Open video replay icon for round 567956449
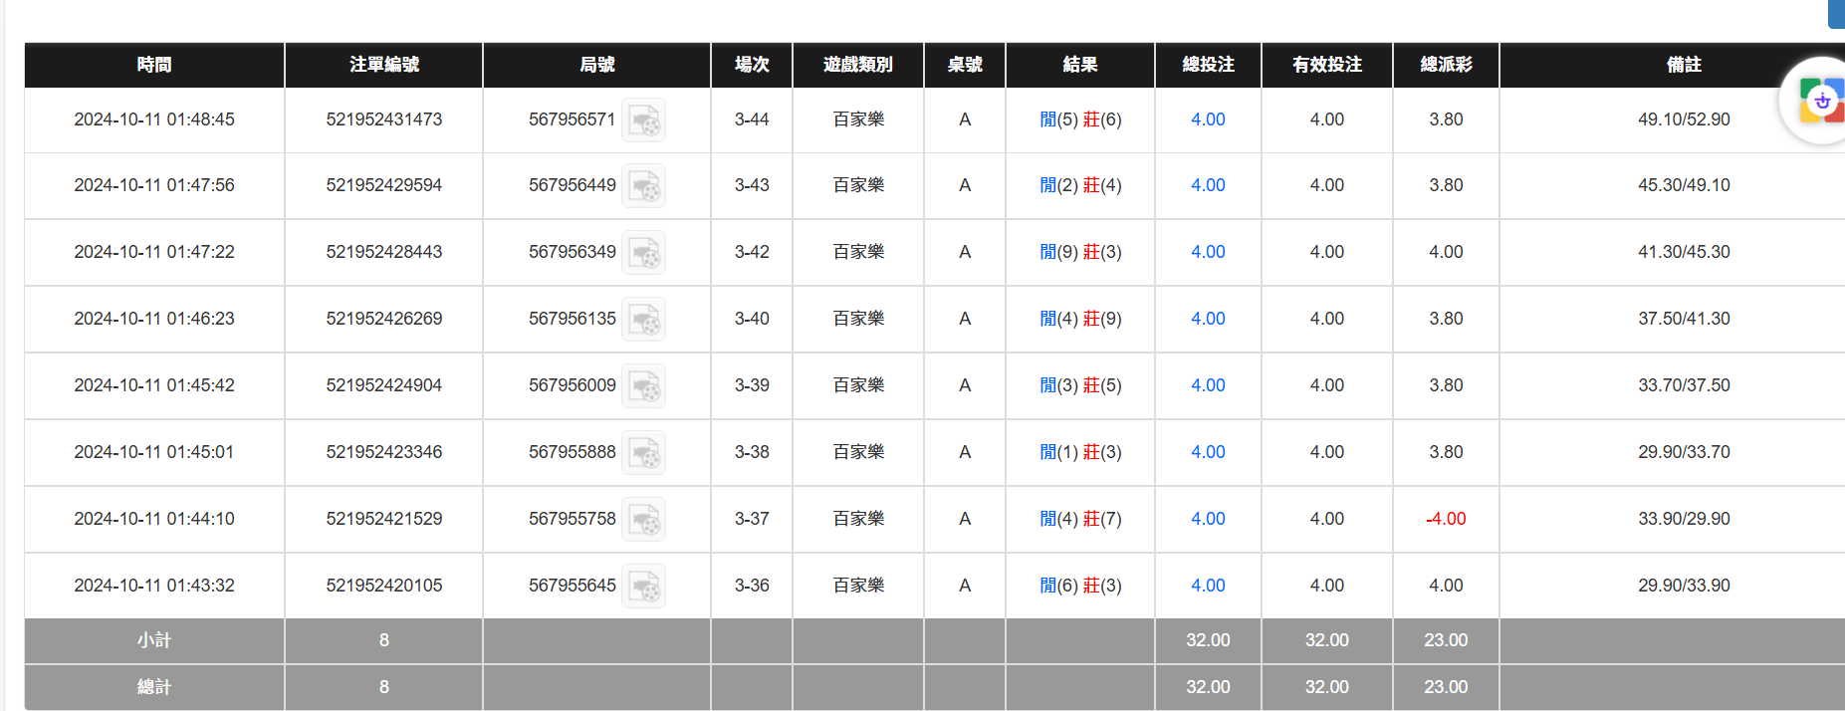 643,186
